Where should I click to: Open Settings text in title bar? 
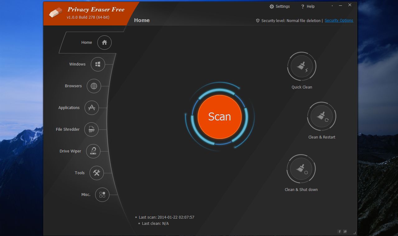tap(283, 7)
